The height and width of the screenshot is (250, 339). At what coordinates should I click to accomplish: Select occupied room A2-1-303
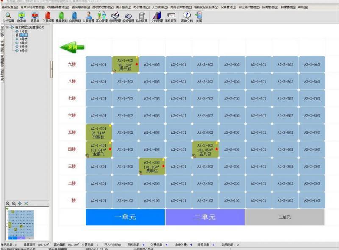(x=152, y=166)
